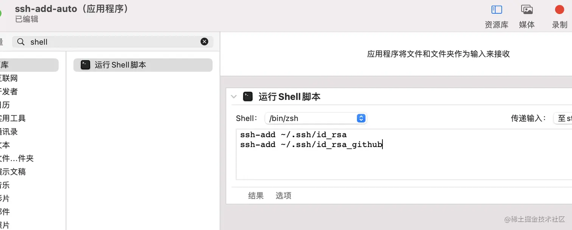This screenshot has height=230, width=572.
Task: Clear the shell search field with X
Action: (x=204, y=41)
